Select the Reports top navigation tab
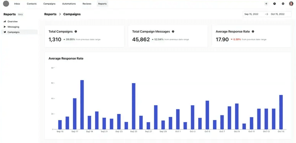This screenshot has width=296, height=143. [x=102, y=4]
